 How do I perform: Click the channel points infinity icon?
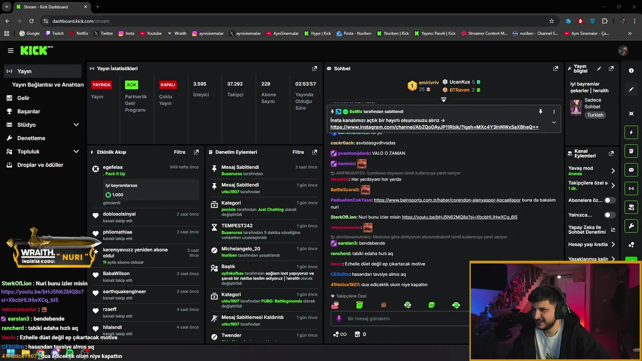click(340, 334)
